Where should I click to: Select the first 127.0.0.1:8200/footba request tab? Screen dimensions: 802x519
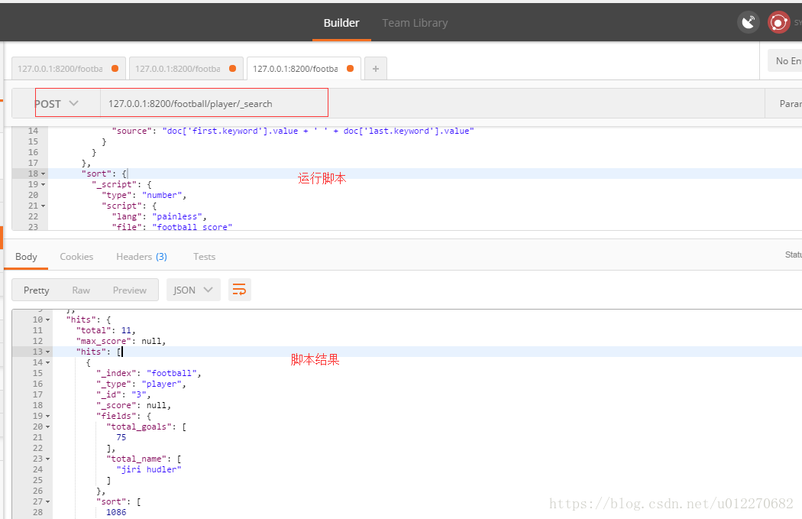69,69
